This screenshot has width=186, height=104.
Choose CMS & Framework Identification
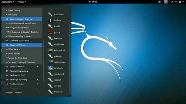tap(22, 23)
